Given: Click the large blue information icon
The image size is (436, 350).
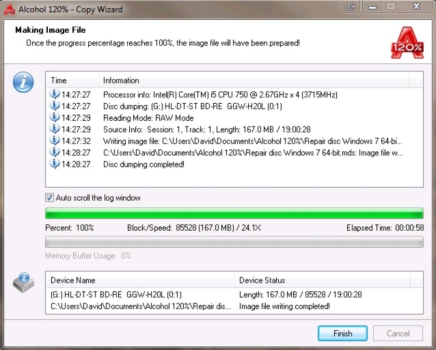Looking at the screenshot, I should pyautogui.click(x=23, y=82).
